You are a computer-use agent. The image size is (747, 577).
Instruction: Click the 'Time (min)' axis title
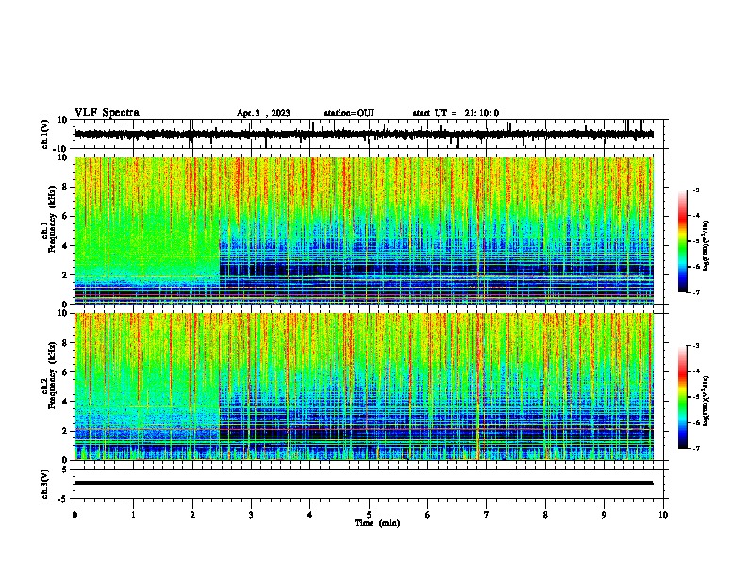coord(377,523)
